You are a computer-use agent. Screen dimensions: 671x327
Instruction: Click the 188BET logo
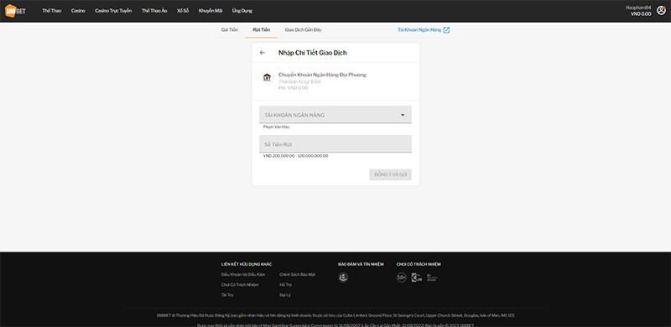coord(15,11)
